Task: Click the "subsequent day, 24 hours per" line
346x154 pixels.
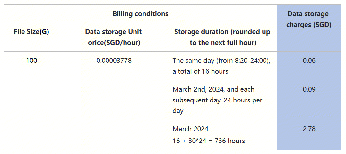Action: pyautogui.click(x=217, y=100)
